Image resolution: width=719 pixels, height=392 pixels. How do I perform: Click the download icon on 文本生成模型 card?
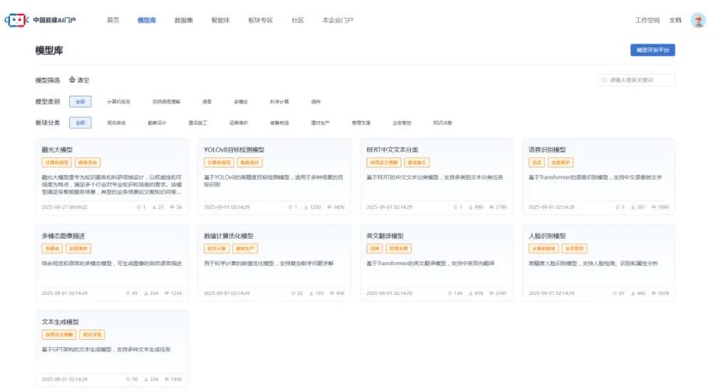click(146, 379)
